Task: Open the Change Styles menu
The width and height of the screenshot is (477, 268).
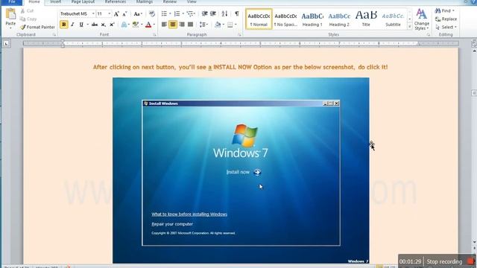Action: [x=422, y=19]
